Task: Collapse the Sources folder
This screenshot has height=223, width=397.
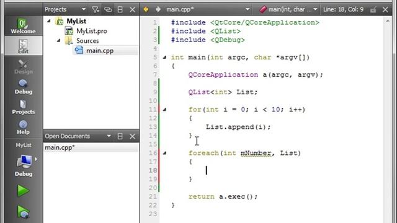Action: [59, 41]
